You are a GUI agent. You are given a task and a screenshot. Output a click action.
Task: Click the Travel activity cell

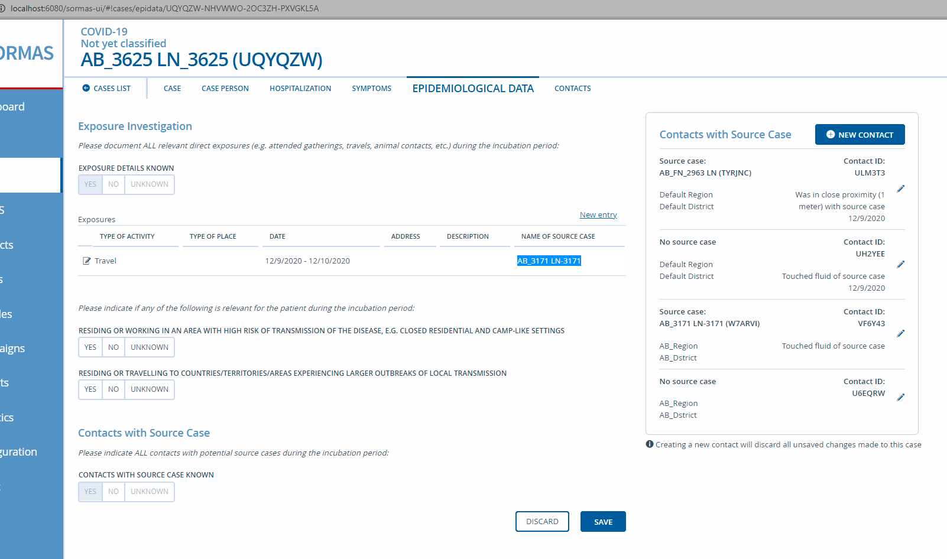pyautogui.click(x=105, y=261)
